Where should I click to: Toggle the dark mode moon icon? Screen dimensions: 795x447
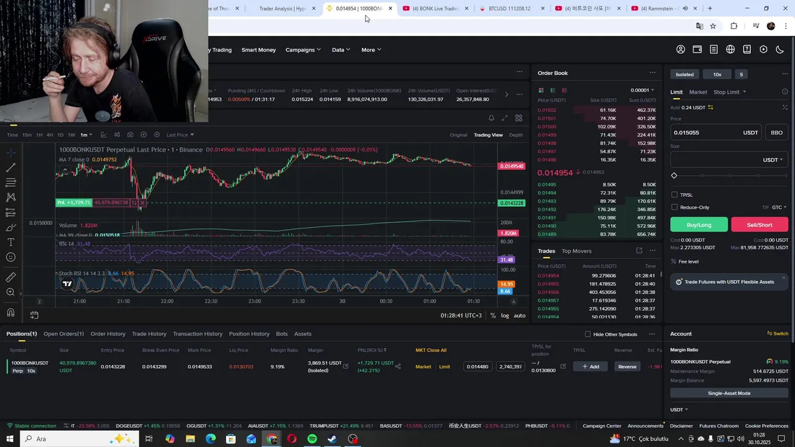[780, 50]
